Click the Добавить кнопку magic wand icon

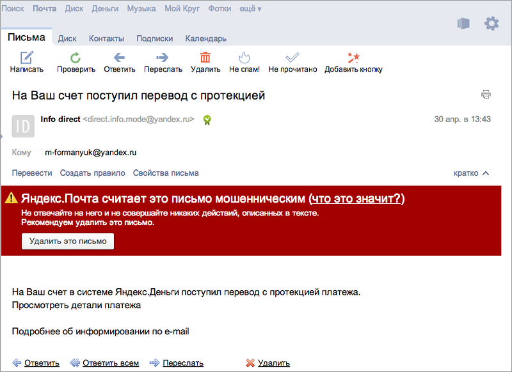[x=353, y=58]
